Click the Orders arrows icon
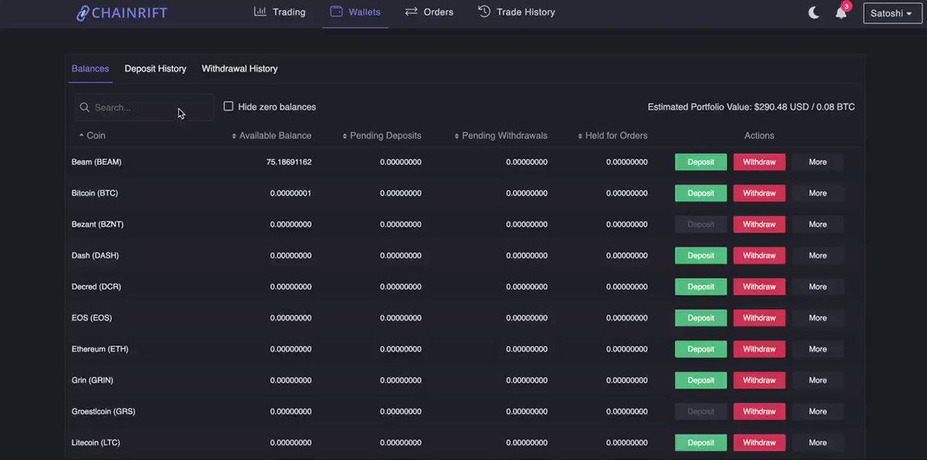This screenshot has width=927, height=460. tap(411, 12)
